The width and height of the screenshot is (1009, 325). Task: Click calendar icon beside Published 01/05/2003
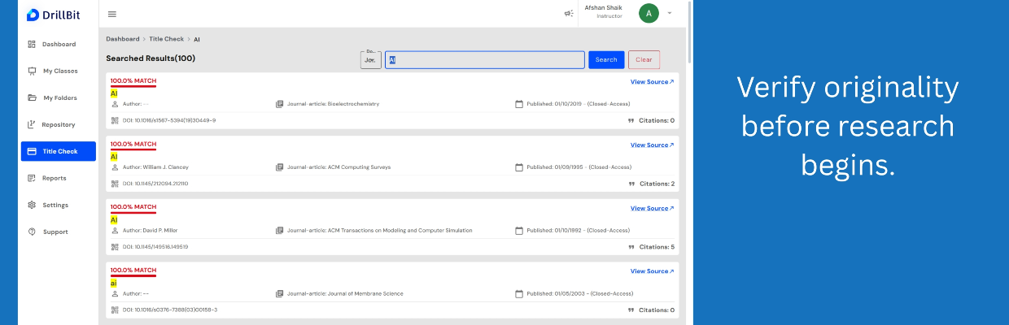coord(519,293)
